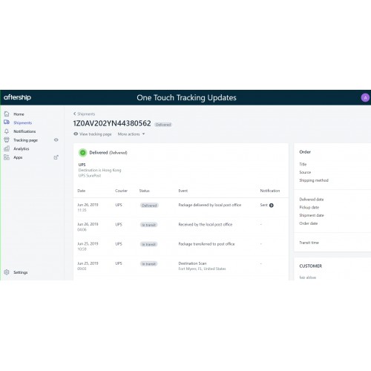The height and width of the screenshot is (371, 371).
Task: Click the Delivered badge next to tracking number
Action: point(163,125)
